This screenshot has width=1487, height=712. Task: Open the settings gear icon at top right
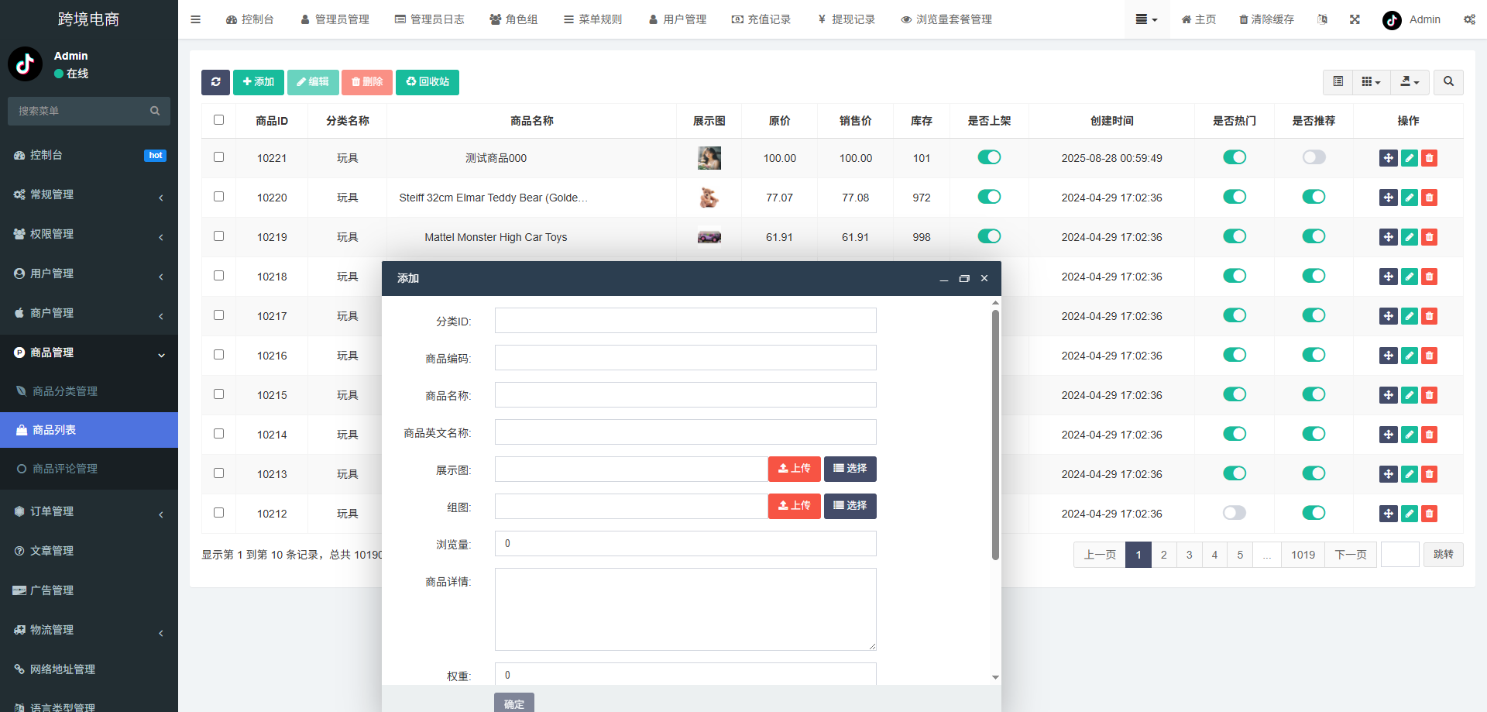click(x=1469, y=19)
